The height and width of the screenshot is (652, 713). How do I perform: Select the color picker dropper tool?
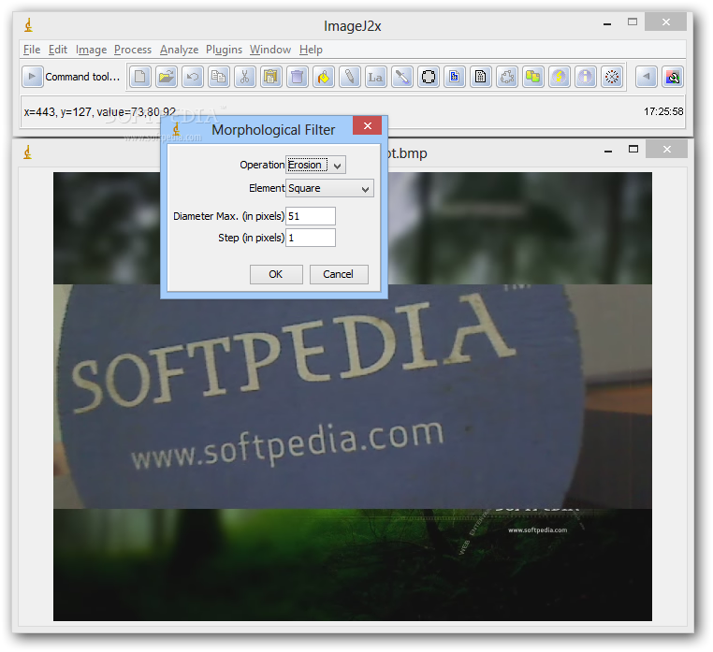coord(402,77)
